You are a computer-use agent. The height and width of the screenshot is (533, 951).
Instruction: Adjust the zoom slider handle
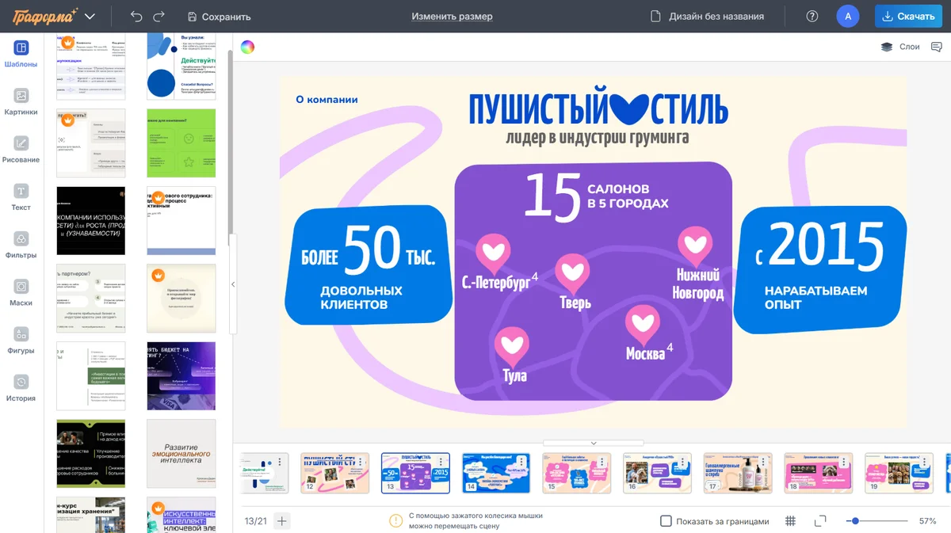(x=855, y=521)
